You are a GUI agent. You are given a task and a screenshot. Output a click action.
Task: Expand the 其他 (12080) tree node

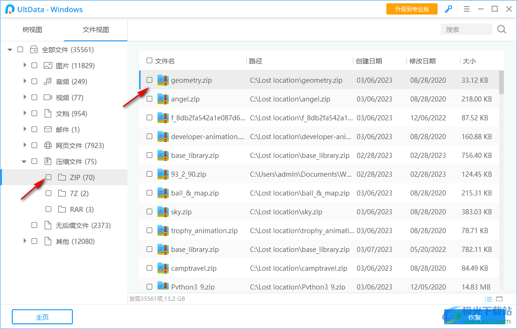pos(24,241)
